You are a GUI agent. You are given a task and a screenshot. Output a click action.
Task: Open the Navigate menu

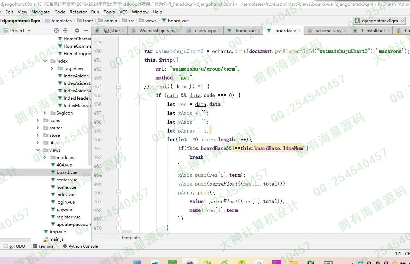tap(41, 12)
